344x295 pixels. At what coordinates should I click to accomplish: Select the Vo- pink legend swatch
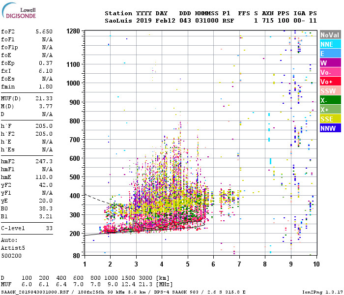[330, 72]
